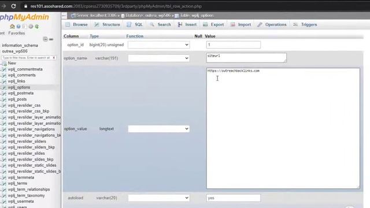
Task: Open navigation panel settings gear icon
Action: point(31,27)
